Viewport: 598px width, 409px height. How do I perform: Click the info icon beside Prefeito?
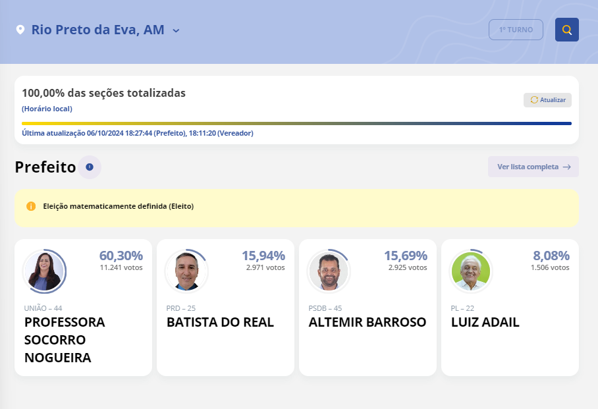pos(90,167)
